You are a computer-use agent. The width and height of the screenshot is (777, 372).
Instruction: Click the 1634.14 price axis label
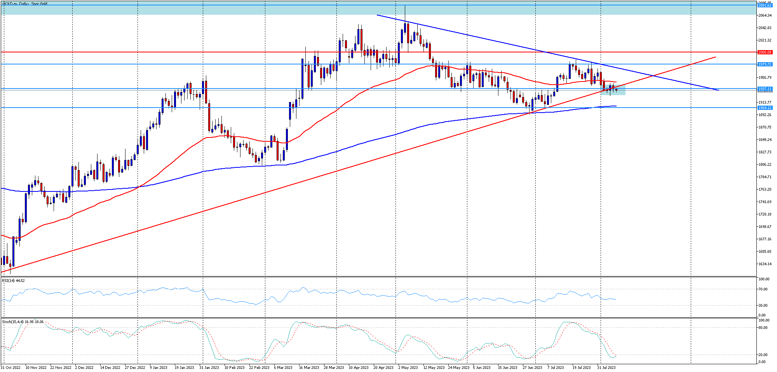pos(765,264)
